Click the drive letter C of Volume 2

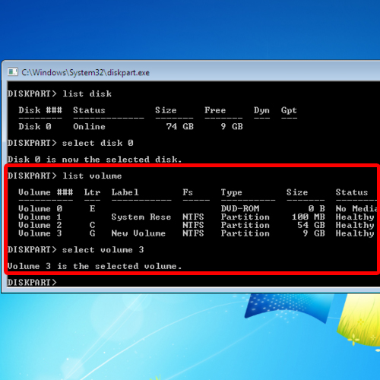[92, 225]
